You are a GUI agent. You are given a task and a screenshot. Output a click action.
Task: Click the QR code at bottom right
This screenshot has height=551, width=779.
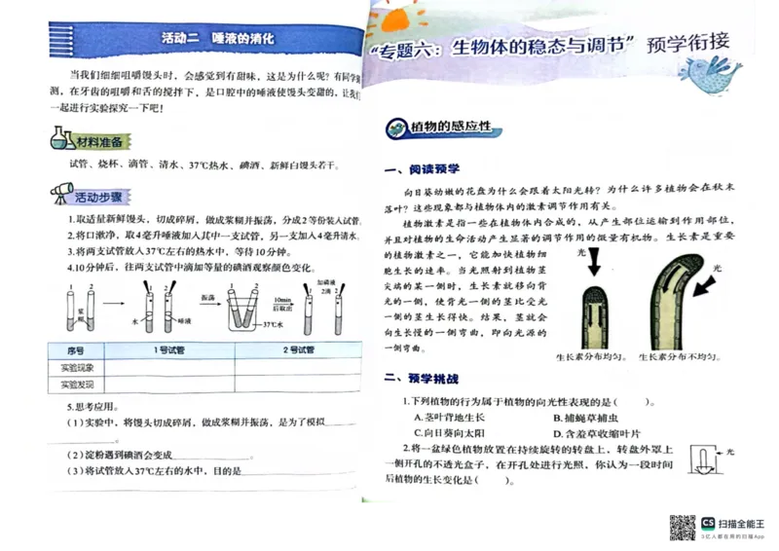point(683,528)
